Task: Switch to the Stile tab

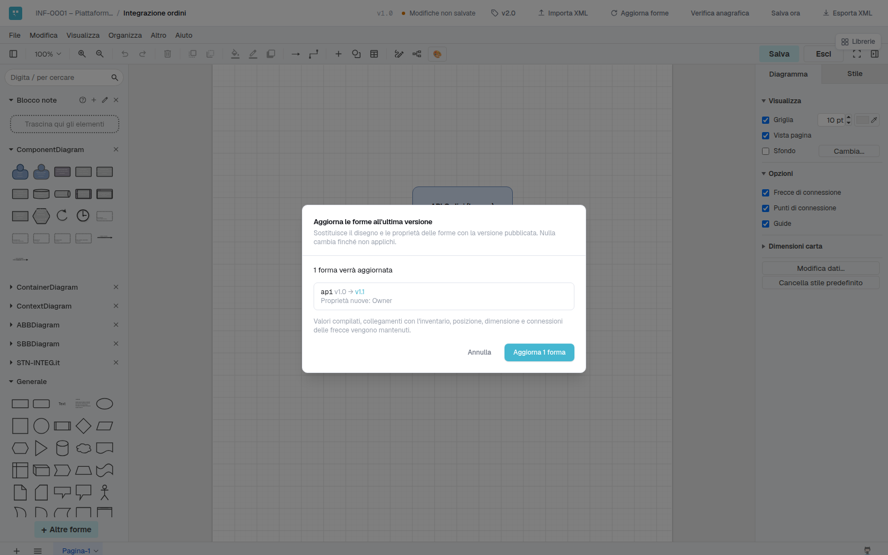Action: point(855,74)
